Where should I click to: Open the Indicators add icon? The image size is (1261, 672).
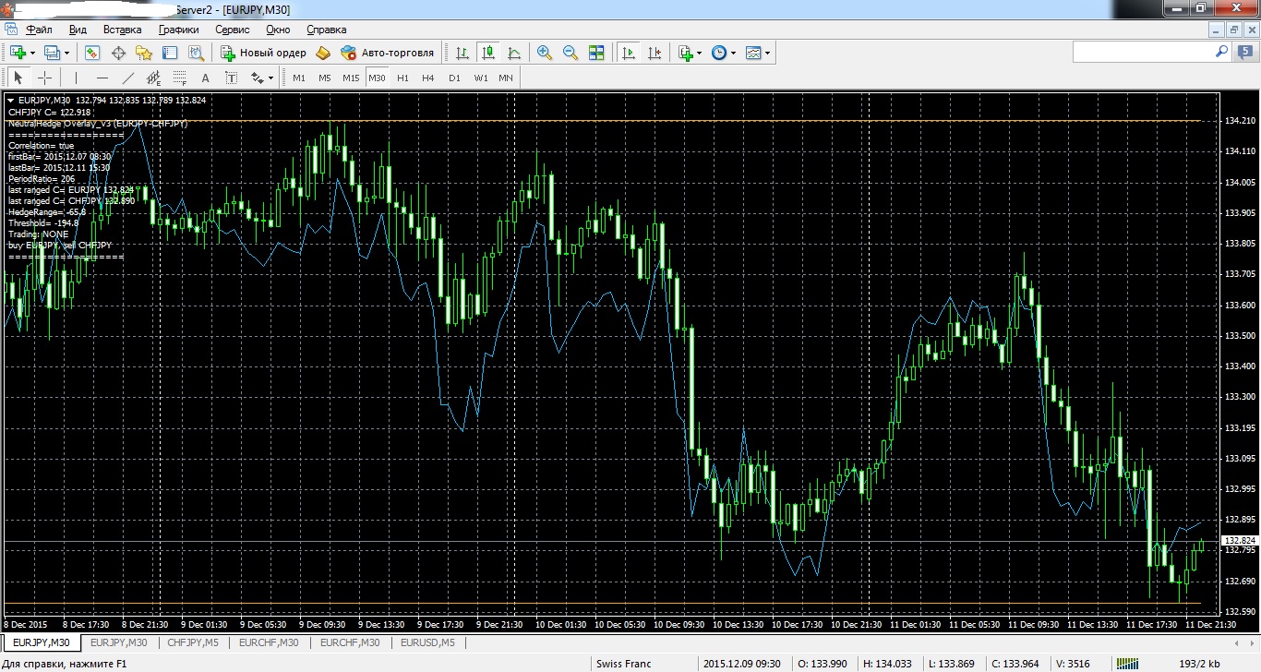point(685,53)
